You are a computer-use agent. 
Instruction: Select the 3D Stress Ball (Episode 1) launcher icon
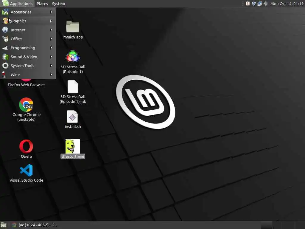coord(73,56)
